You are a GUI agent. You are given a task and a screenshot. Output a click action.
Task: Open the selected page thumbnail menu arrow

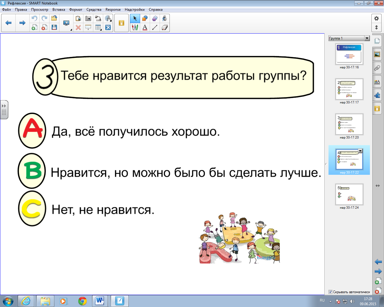click(x=360, y=151)
